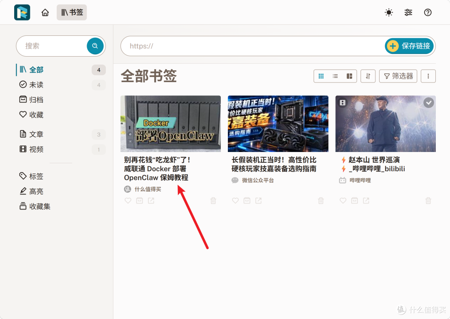Viewport: 450px width, 319px height.
Task: Archive the 赵本山 世界巡演 bookmark
Action: tap(355, 201)
